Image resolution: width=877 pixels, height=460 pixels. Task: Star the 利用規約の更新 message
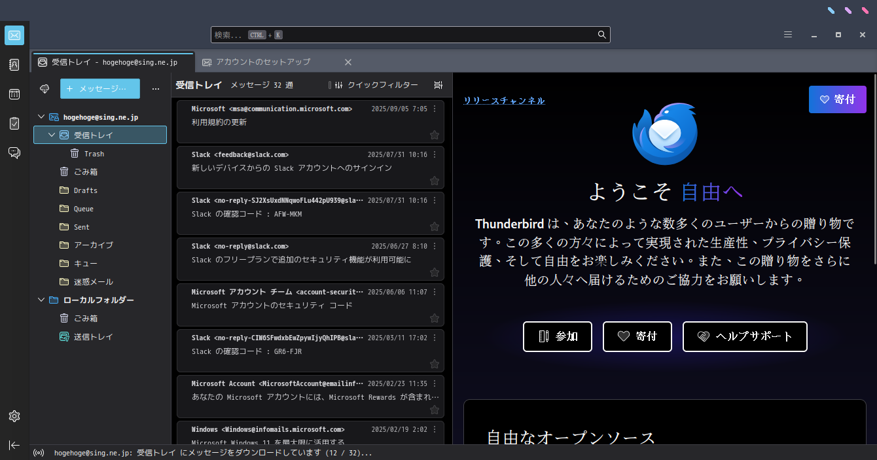[434, 135]
